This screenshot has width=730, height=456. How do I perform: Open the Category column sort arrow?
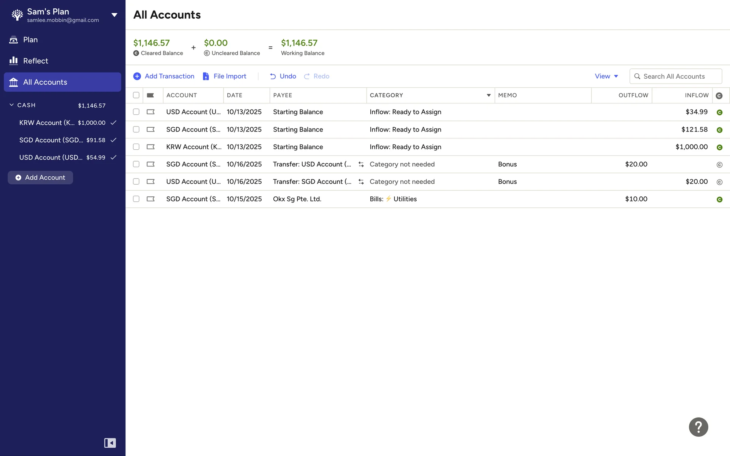489,95
